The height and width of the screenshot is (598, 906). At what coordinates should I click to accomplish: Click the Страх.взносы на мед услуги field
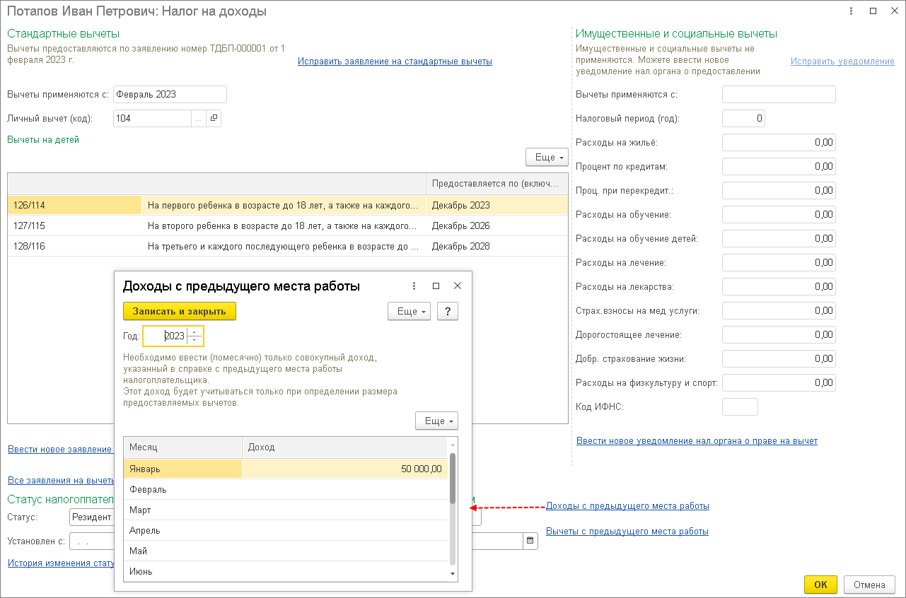[x=779, y=310]
